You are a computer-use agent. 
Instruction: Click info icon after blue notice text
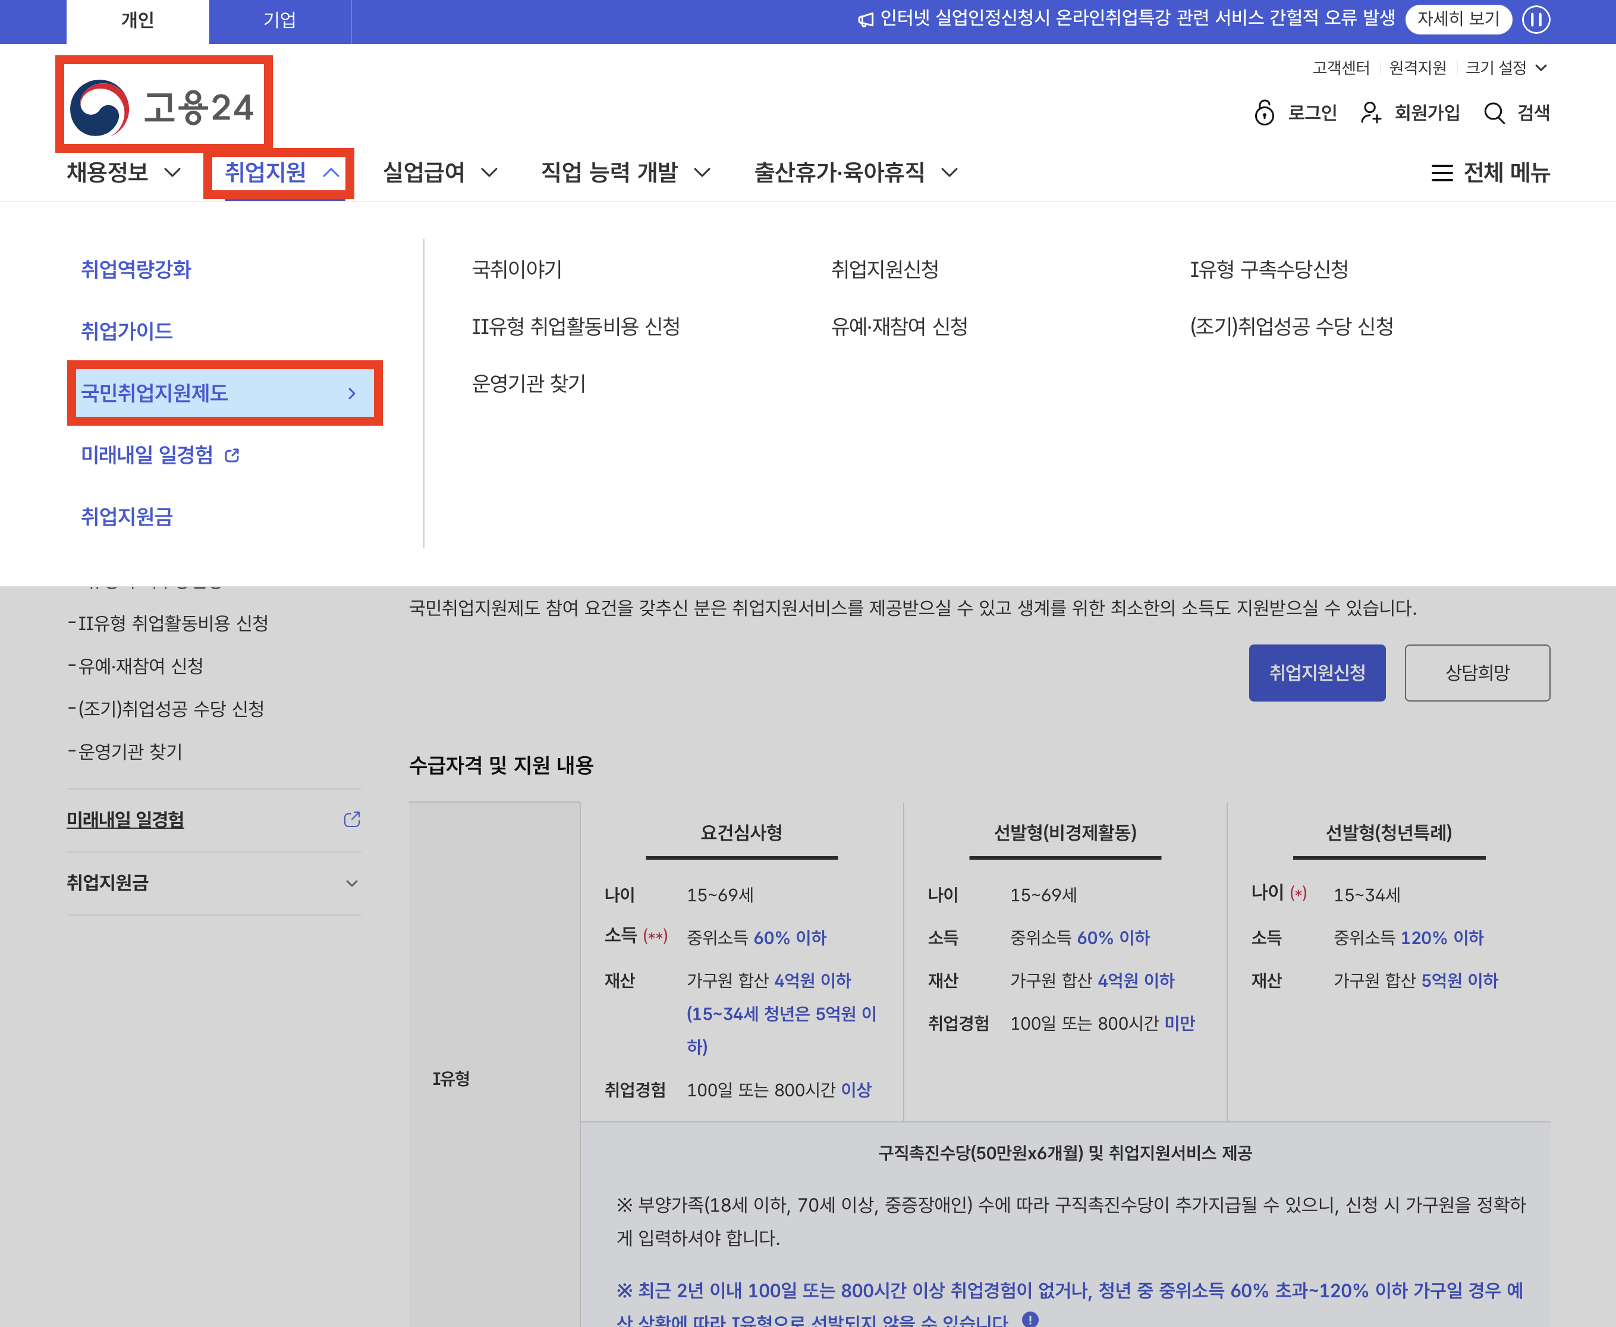click(x=1030, y=1319)
